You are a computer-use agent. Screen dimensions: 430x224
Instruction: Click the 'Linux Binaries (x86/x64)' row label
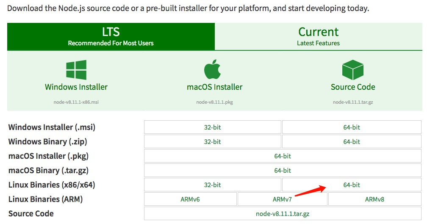pyautogui.click(x=52, y=185)
